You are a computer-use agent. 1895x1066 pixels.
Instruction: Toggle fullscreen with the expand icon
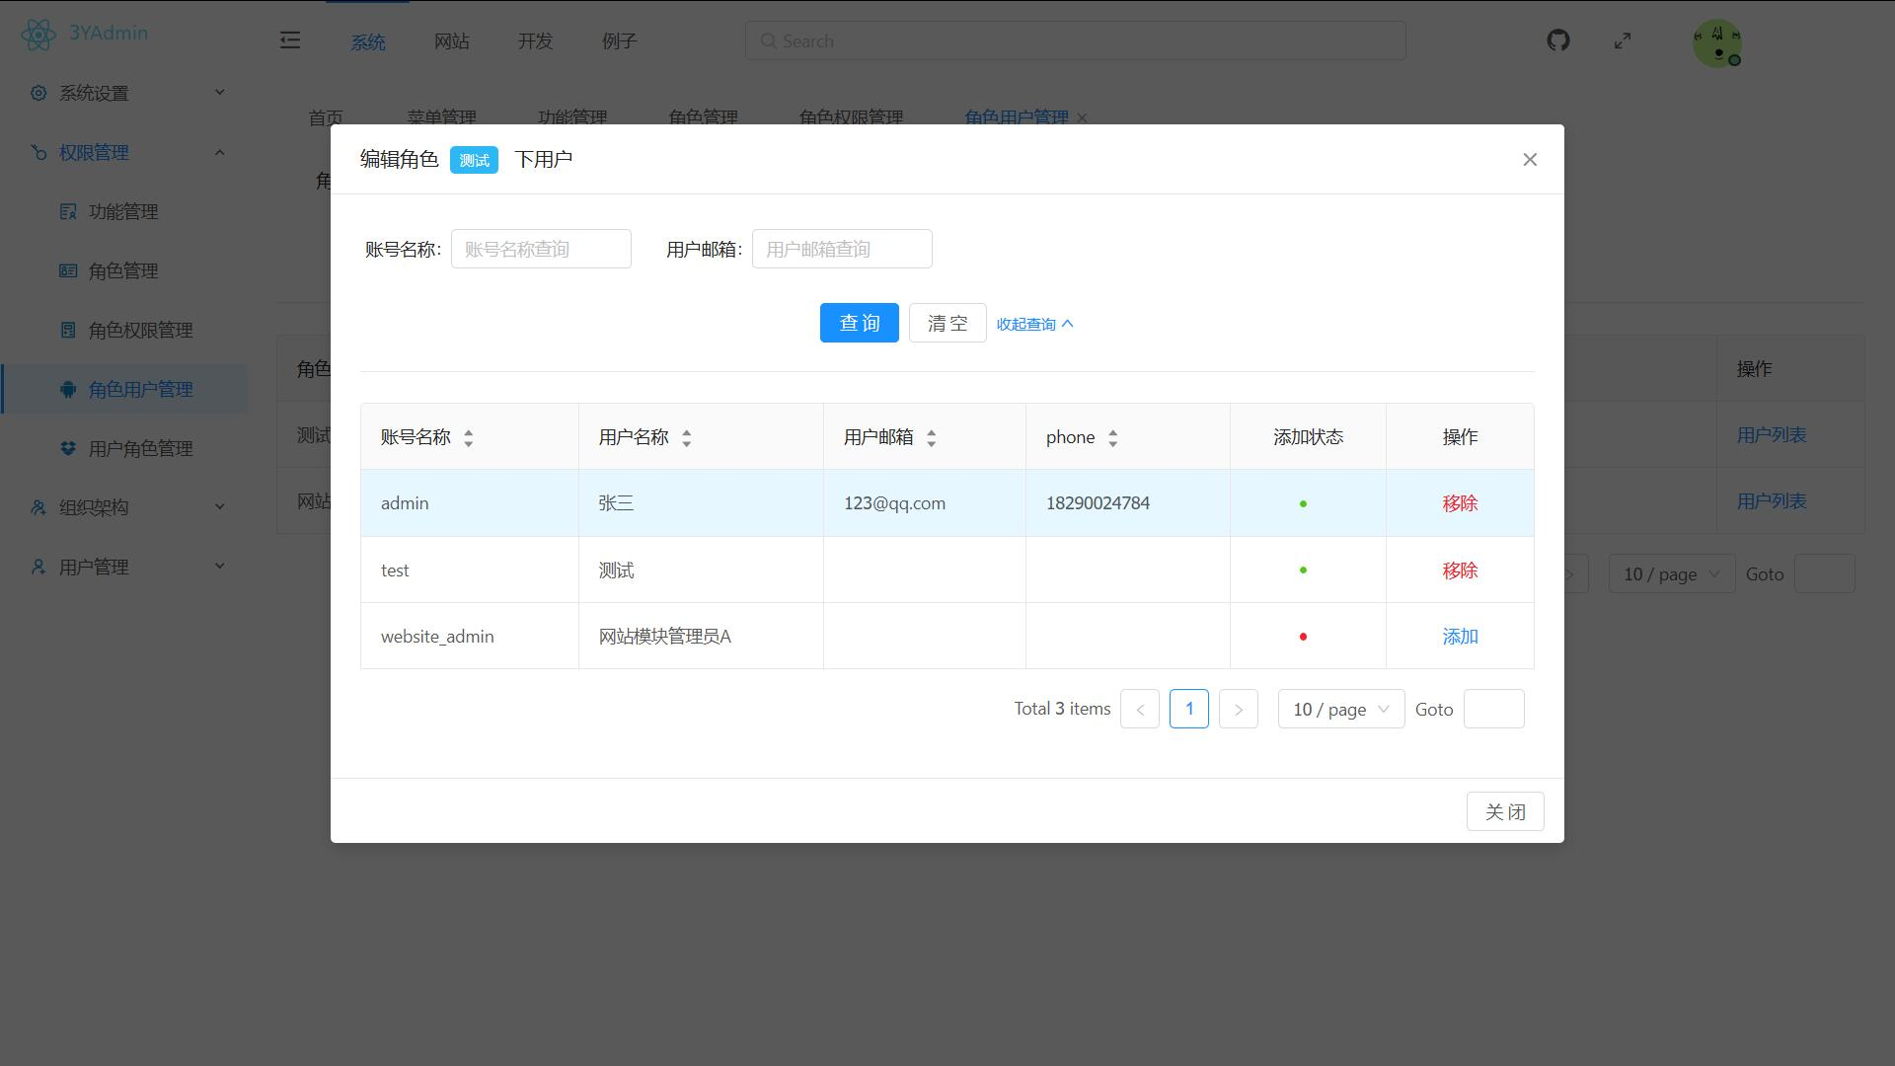[x=1623, y=40]
